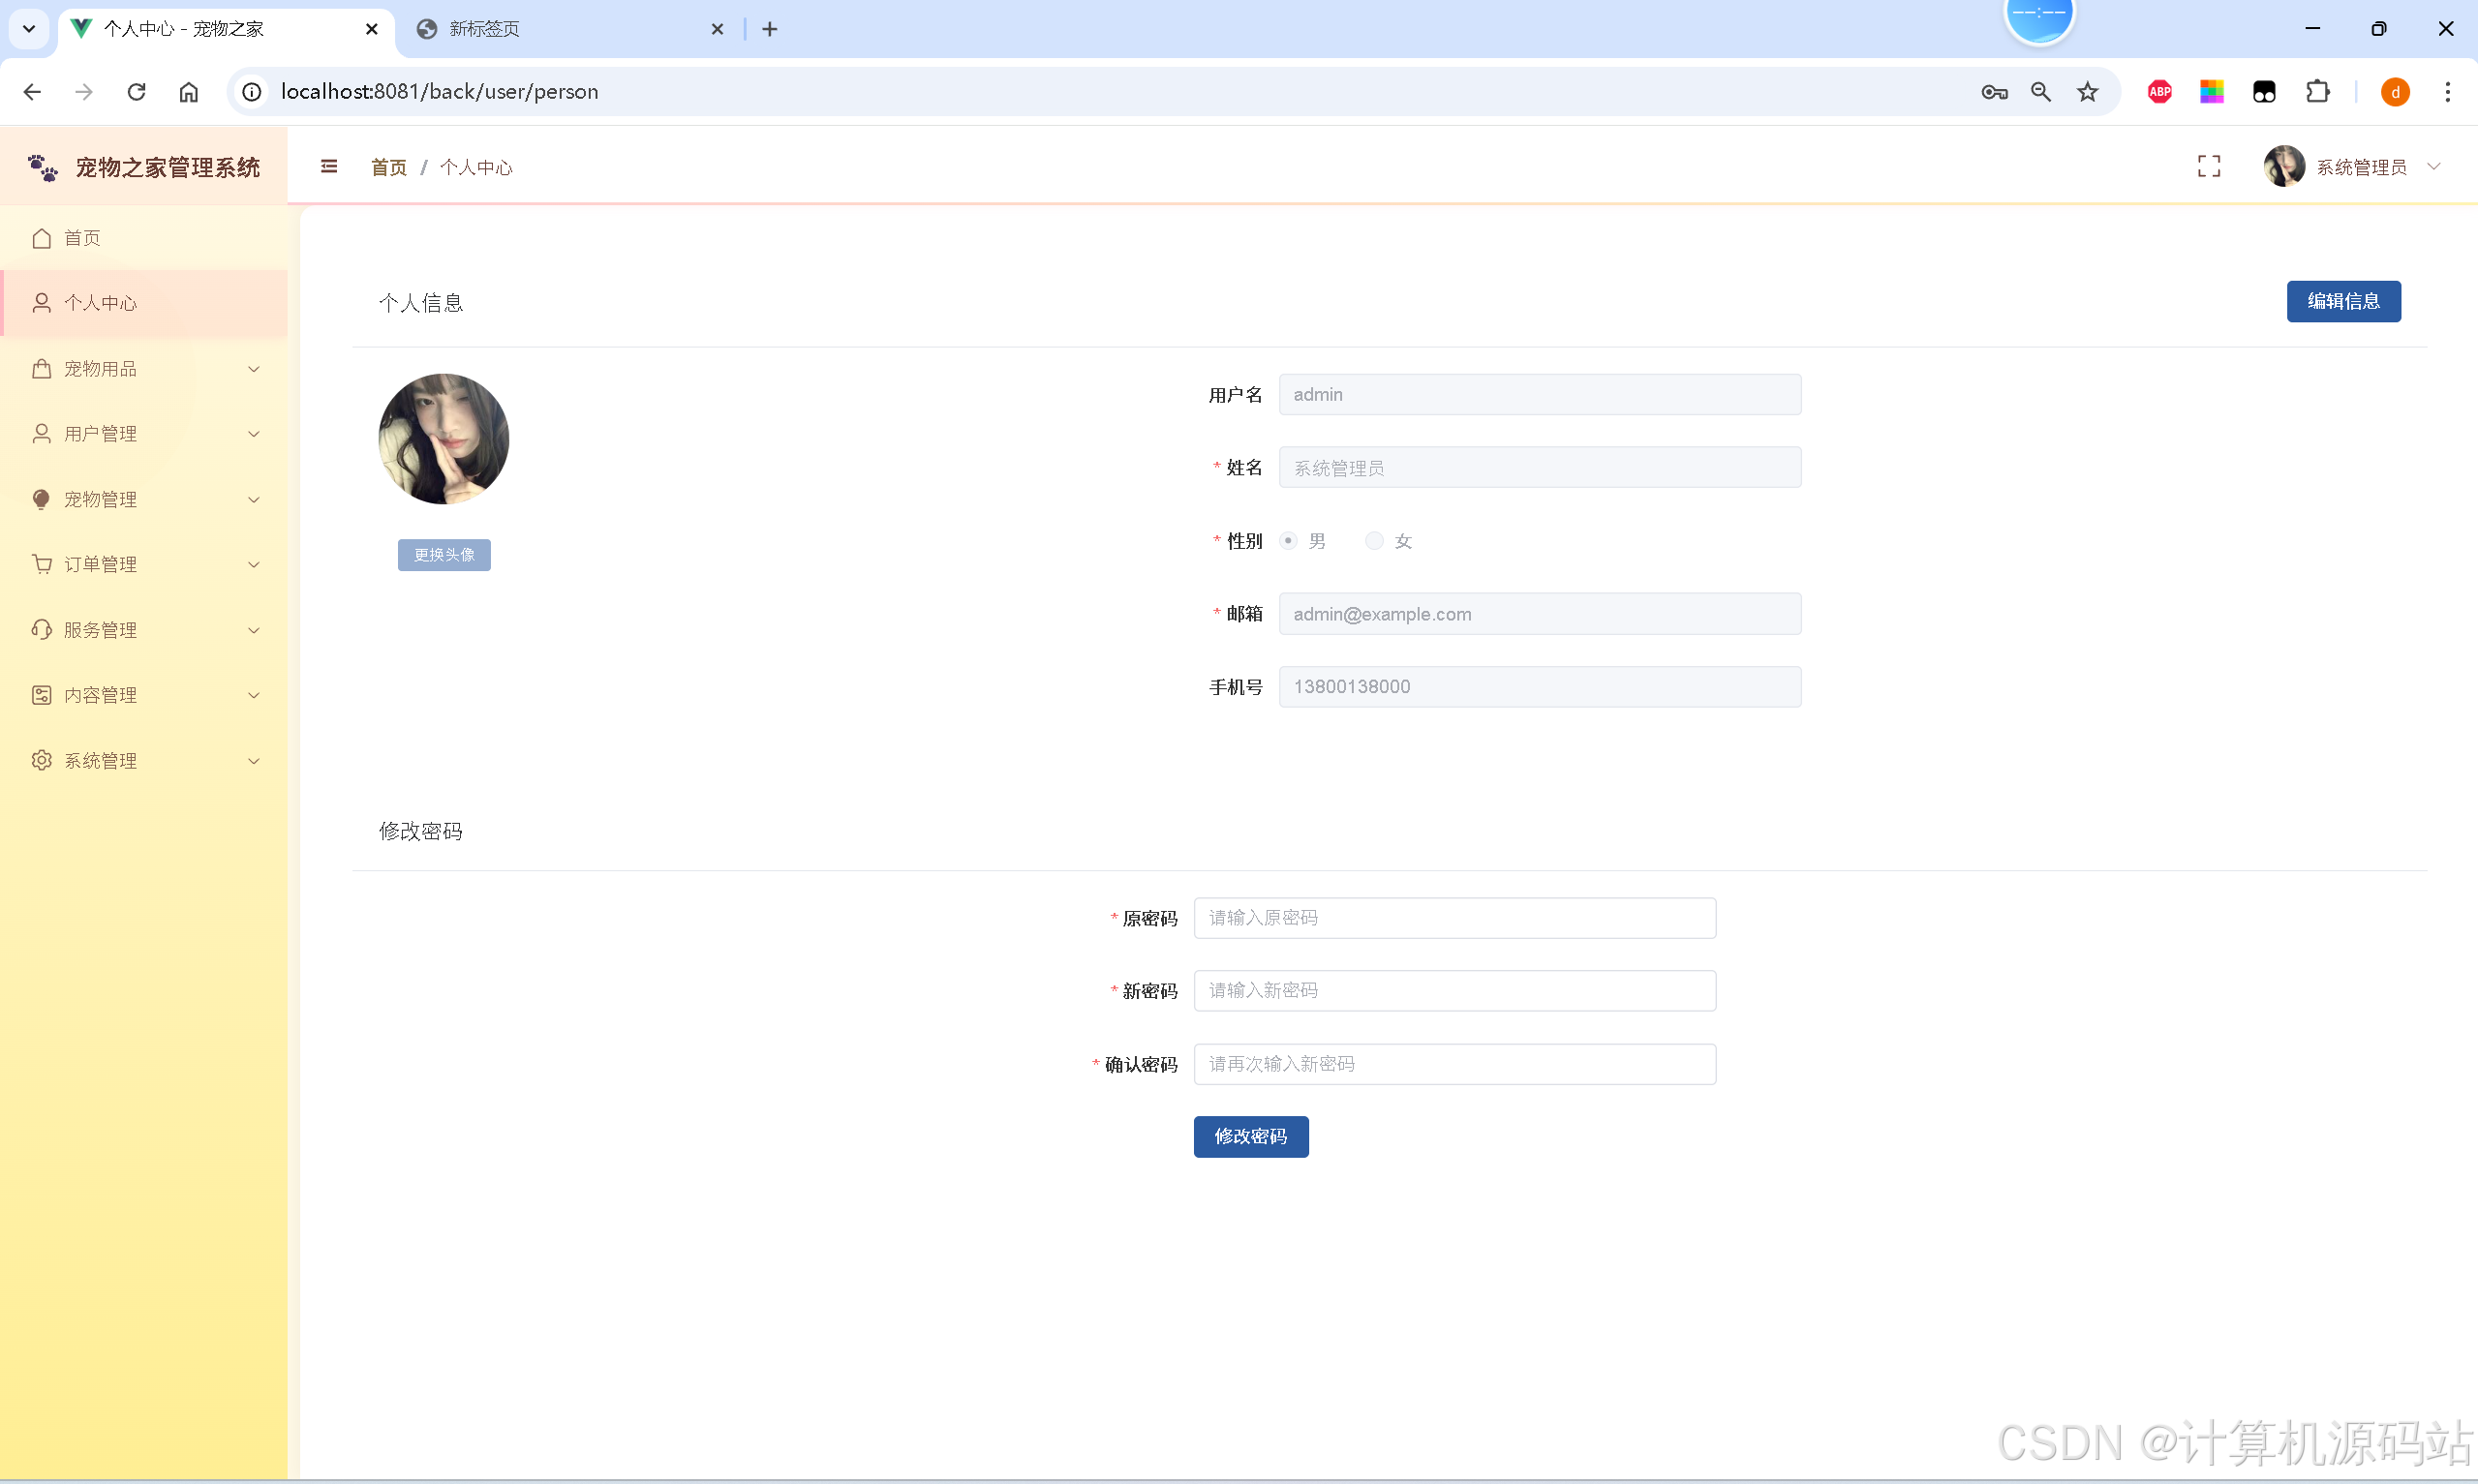
Task: Click the 确认密码 input field
Action: pyautogui.click(x=1455, y=1064)
